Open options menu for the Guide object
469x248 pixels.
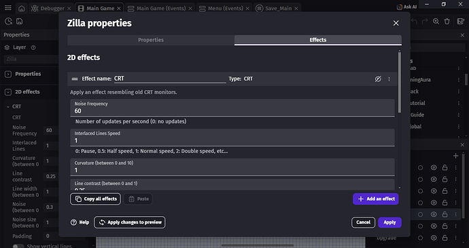coord(459,115)
